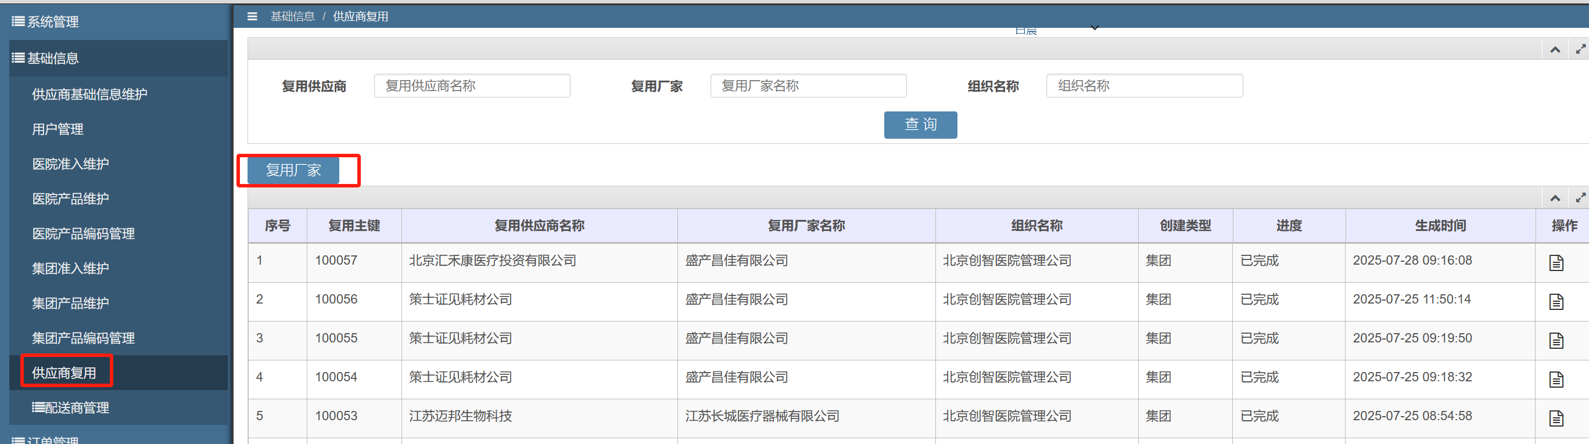Expand 配送商管理 submenu

(x=119, y=407)
